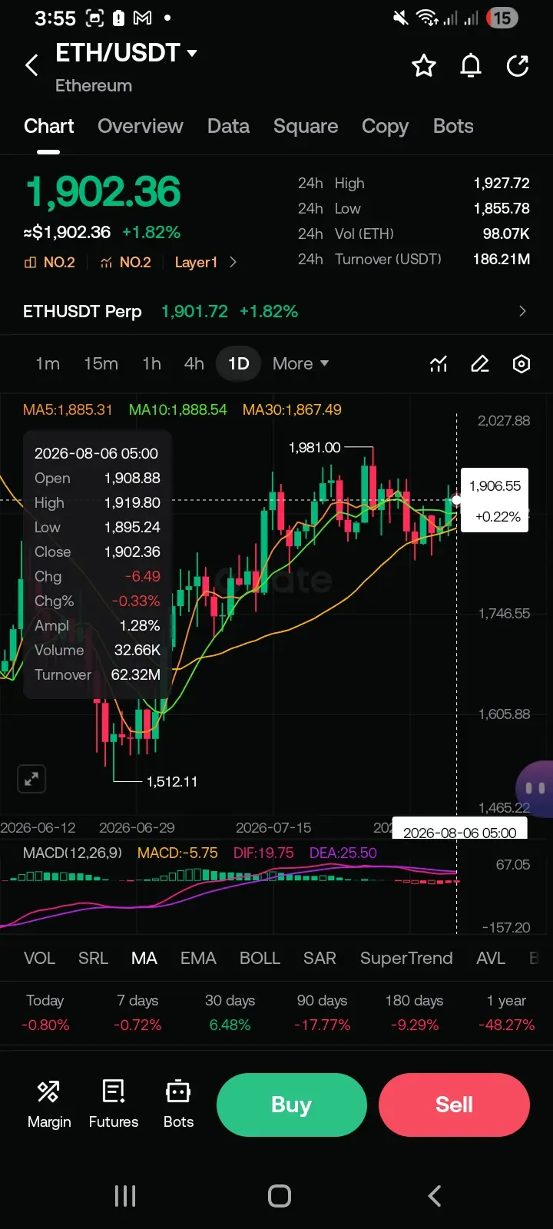The width and height of the screenshot is (553, 1229).
Task: Open the Bots tab at top
Action: pyautogui.click(x=453, y=126)
